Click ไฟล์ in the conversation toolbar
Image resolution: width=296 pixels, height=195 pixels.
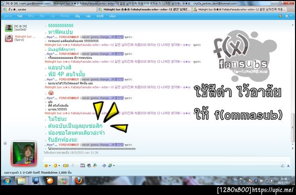[x=20, y=16]
